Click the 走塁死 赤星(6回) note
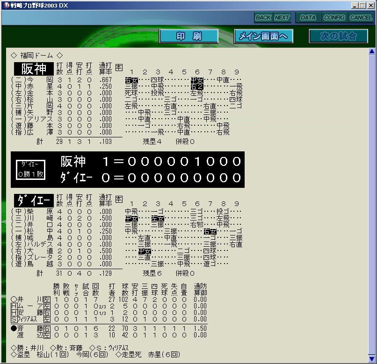 (x=148, y=354)
